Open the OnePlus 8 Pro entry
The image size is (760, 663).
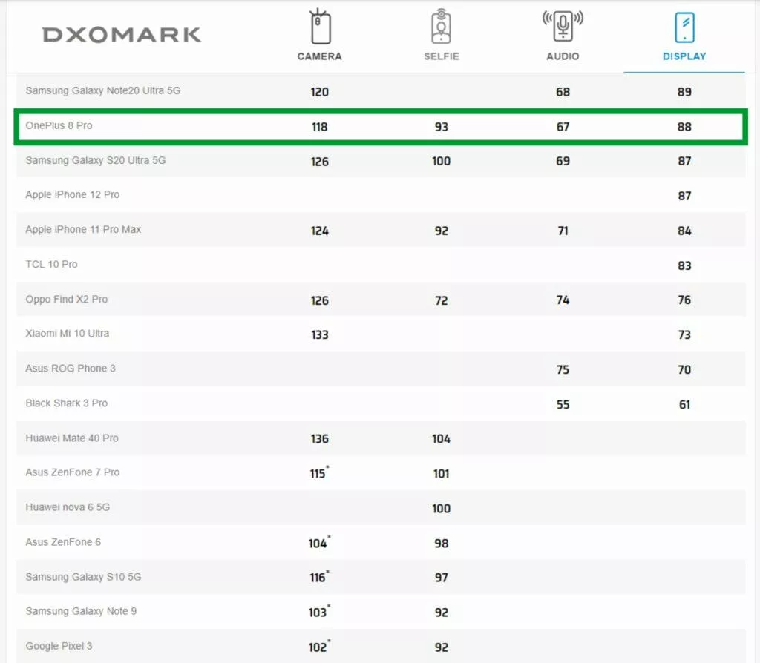(59, 125)
